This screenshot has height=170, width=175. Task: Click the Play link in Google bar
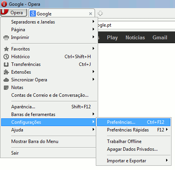pos(112,37)
